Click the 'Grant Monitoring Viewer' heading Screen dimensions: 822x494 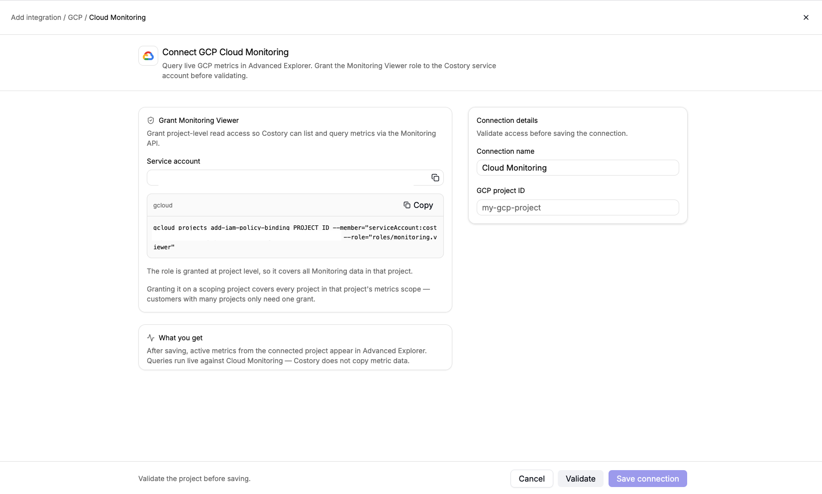[x=199, y=120]
